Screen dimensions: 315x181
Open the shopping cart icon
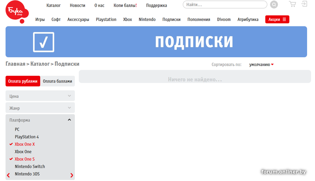(x=292, y=4)
